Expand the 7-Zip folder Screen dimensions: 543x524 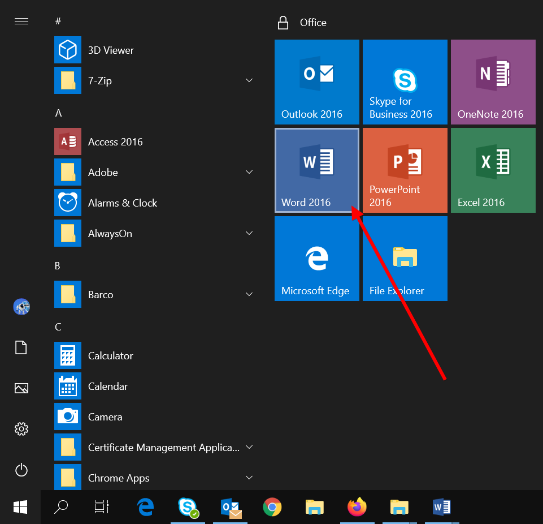249,81
